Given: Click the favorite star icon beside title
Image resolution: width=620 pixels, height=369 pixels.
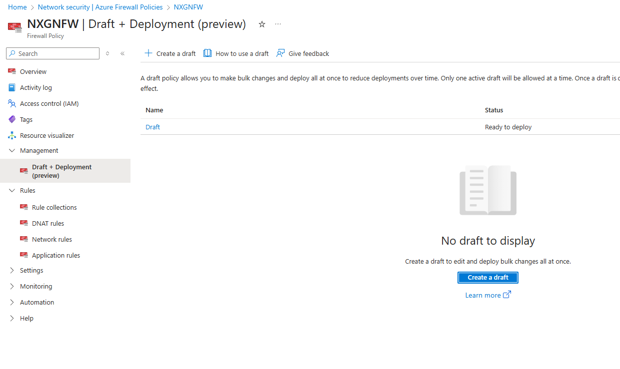Looking at the screenshot, I should 261,24.
